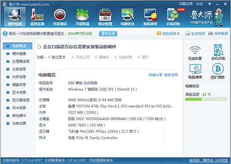Click the 无线上网 feature indicator

(x=81, y=57)
